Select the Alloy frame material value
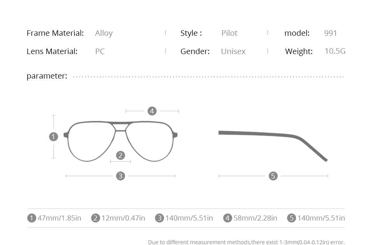The image size is (372, 245). [x=104, y=33]
